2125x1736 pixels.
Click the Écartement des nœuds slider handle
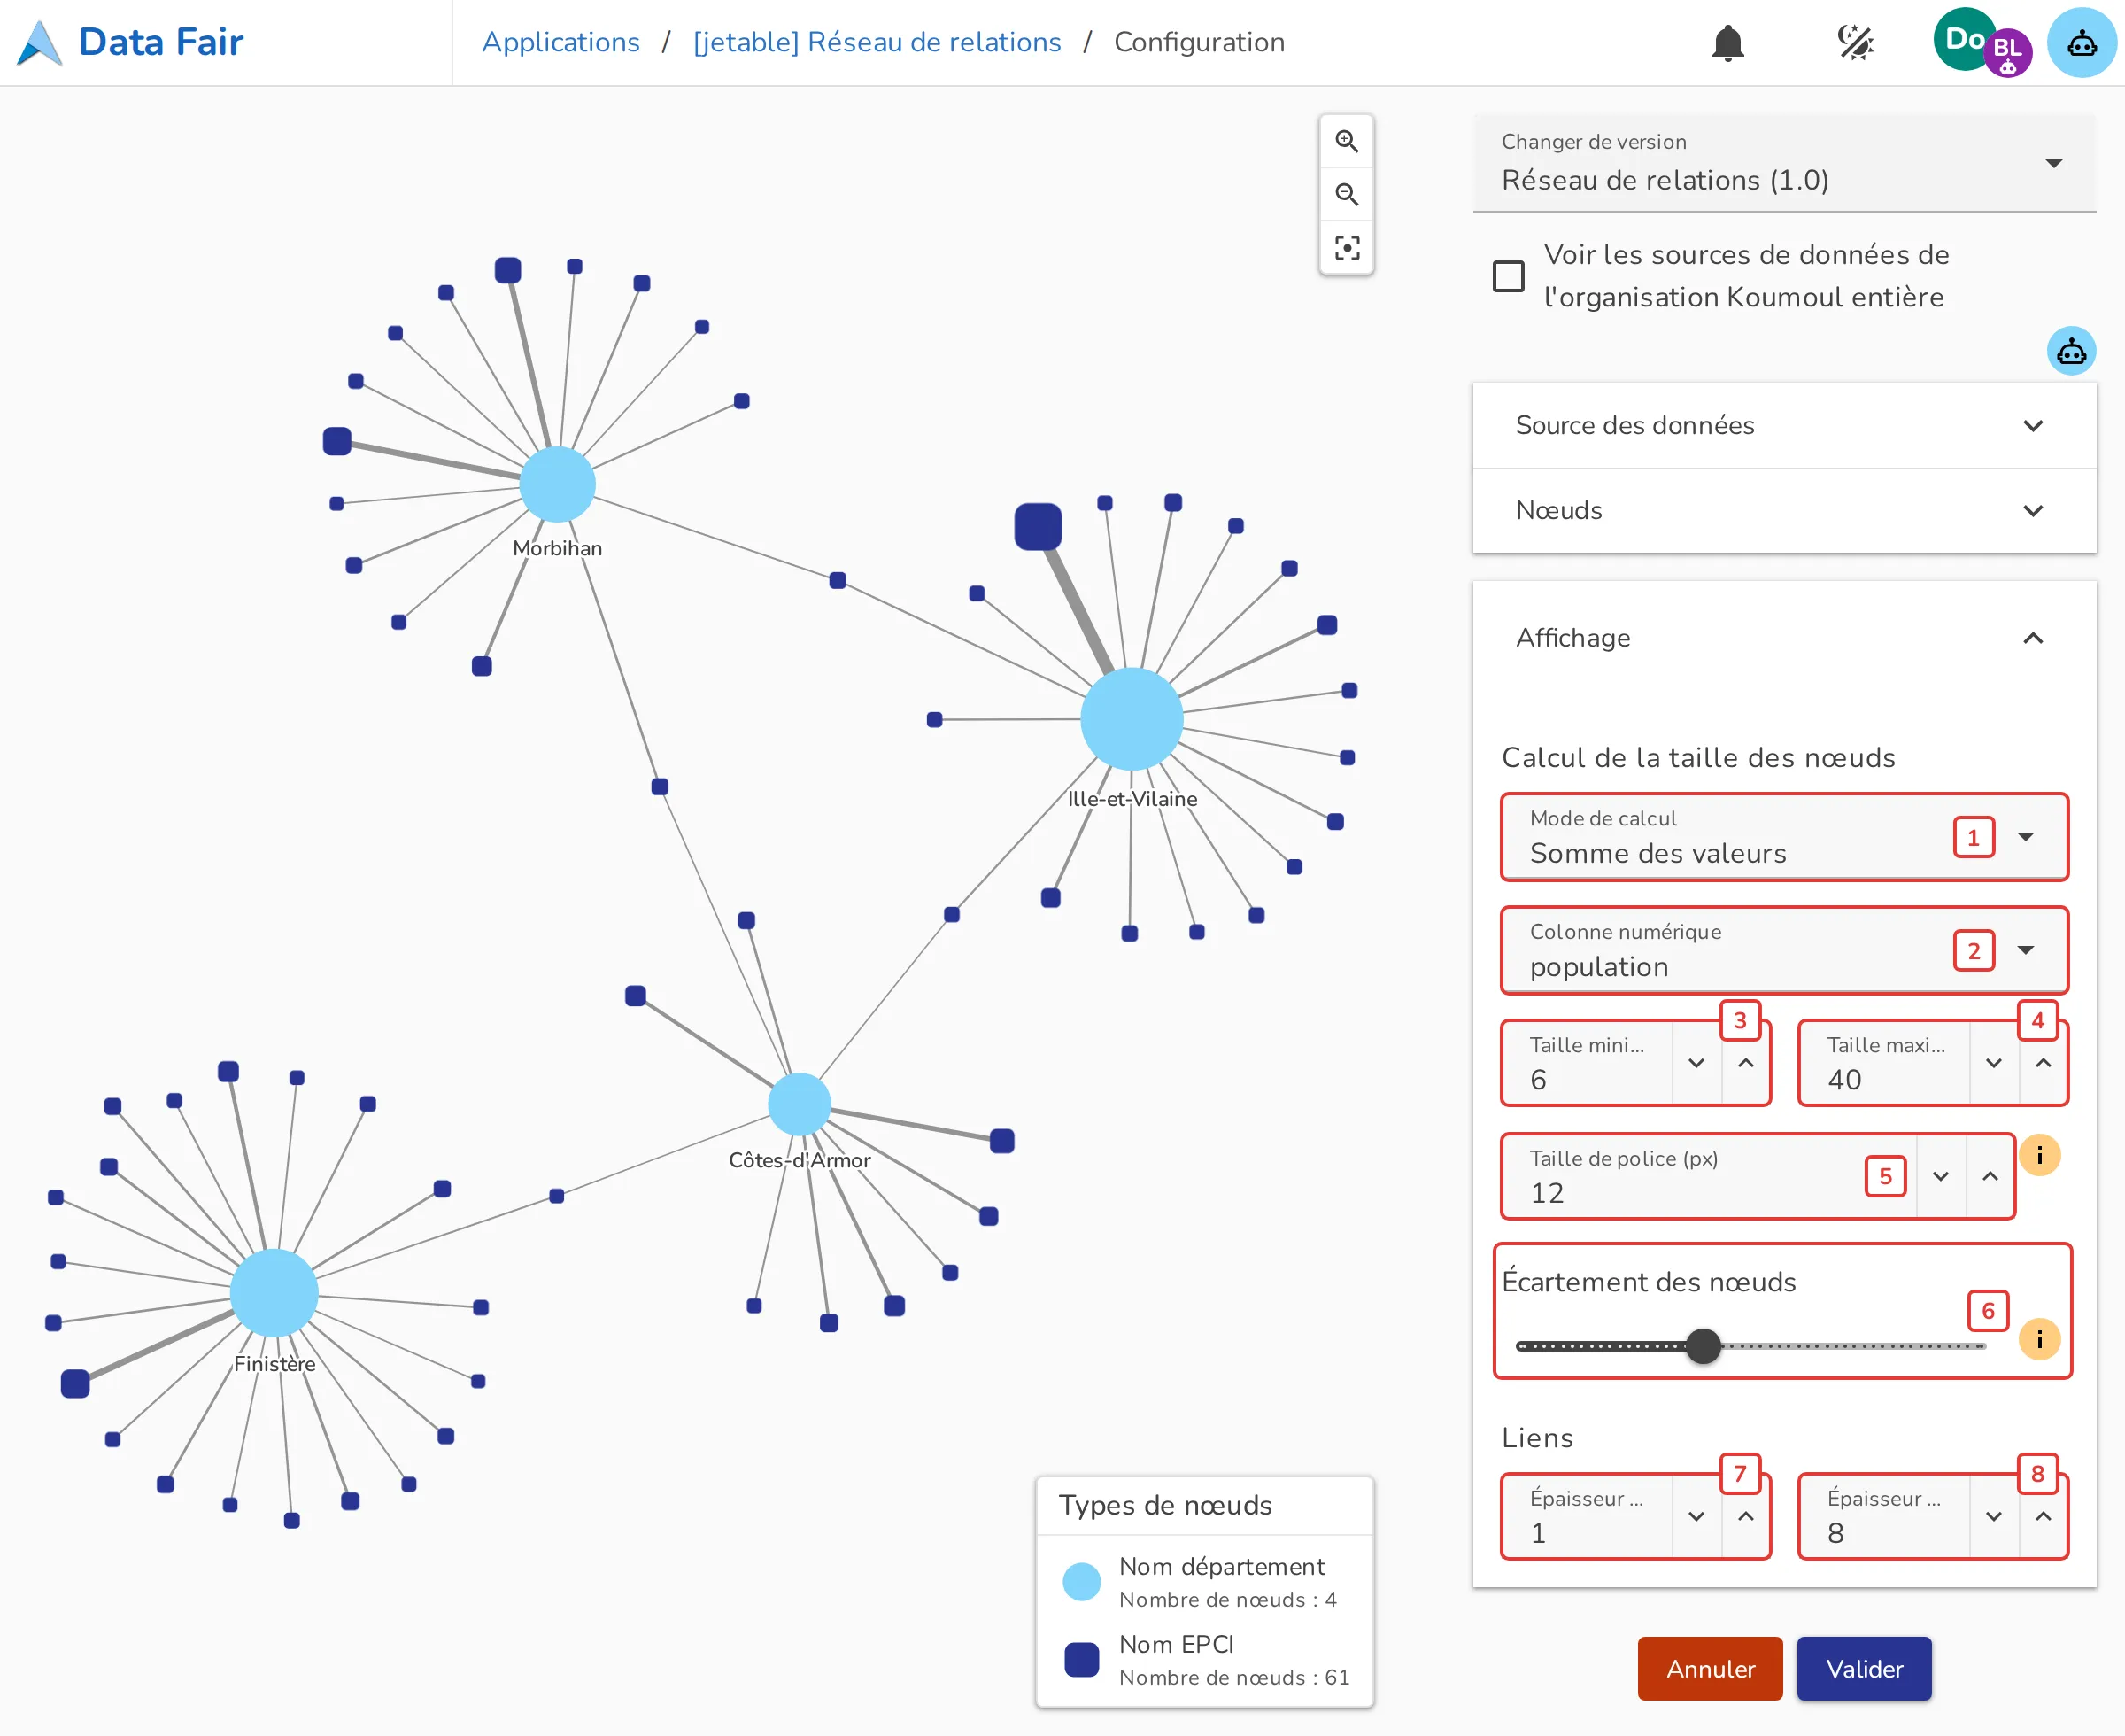click(x=1704, y=1346)
